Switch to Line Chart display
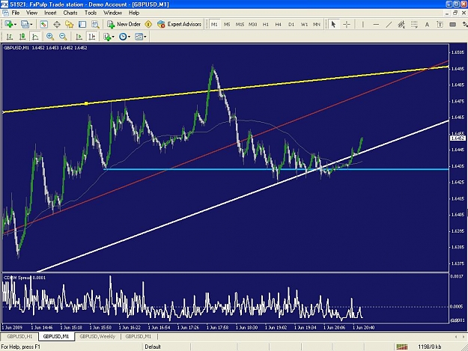468x351 pixels. click(35, 37)
